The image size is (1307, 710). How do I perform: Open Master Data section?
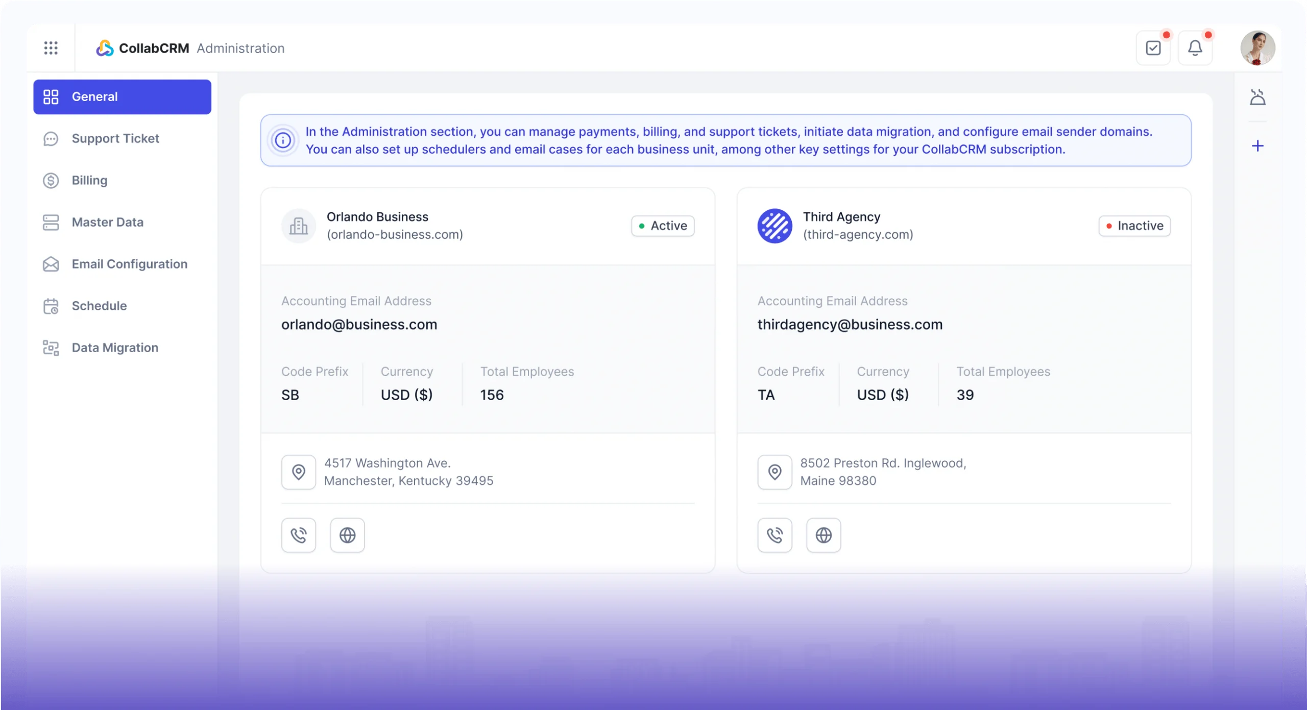click(107, 222)
